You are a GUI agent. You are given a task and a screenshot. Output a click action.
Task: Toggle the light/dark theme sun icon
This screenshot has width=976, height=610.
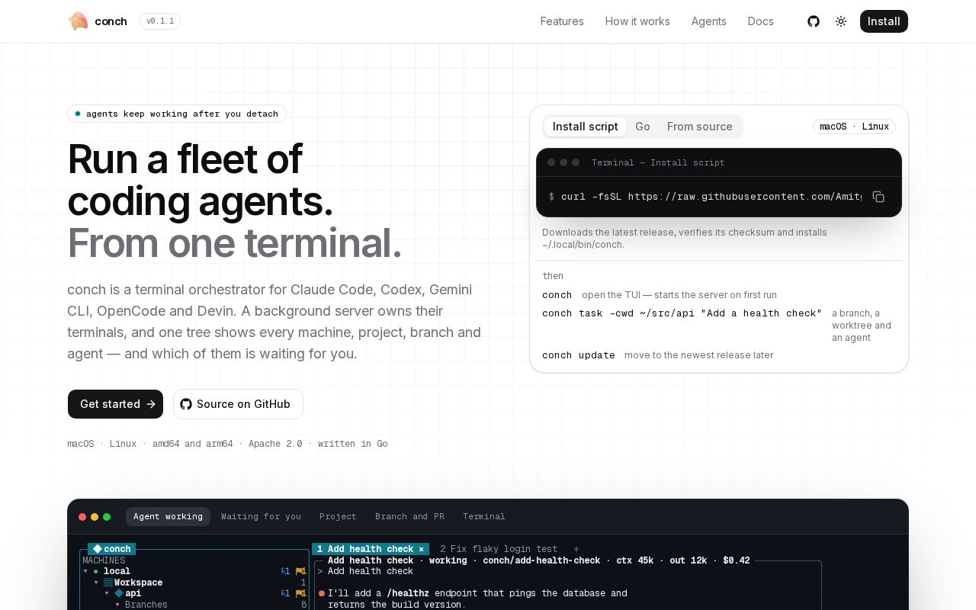pos(841,21)
